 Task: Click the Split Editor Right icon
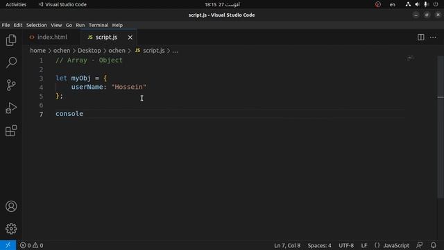(421, 37)
